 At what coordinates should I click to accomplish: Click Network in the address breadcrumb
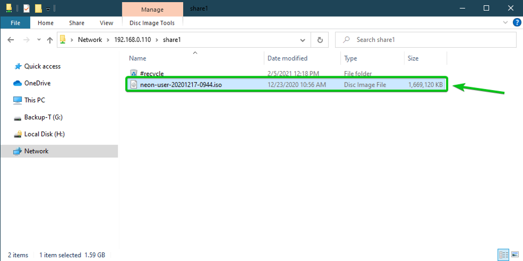(90, 40)
